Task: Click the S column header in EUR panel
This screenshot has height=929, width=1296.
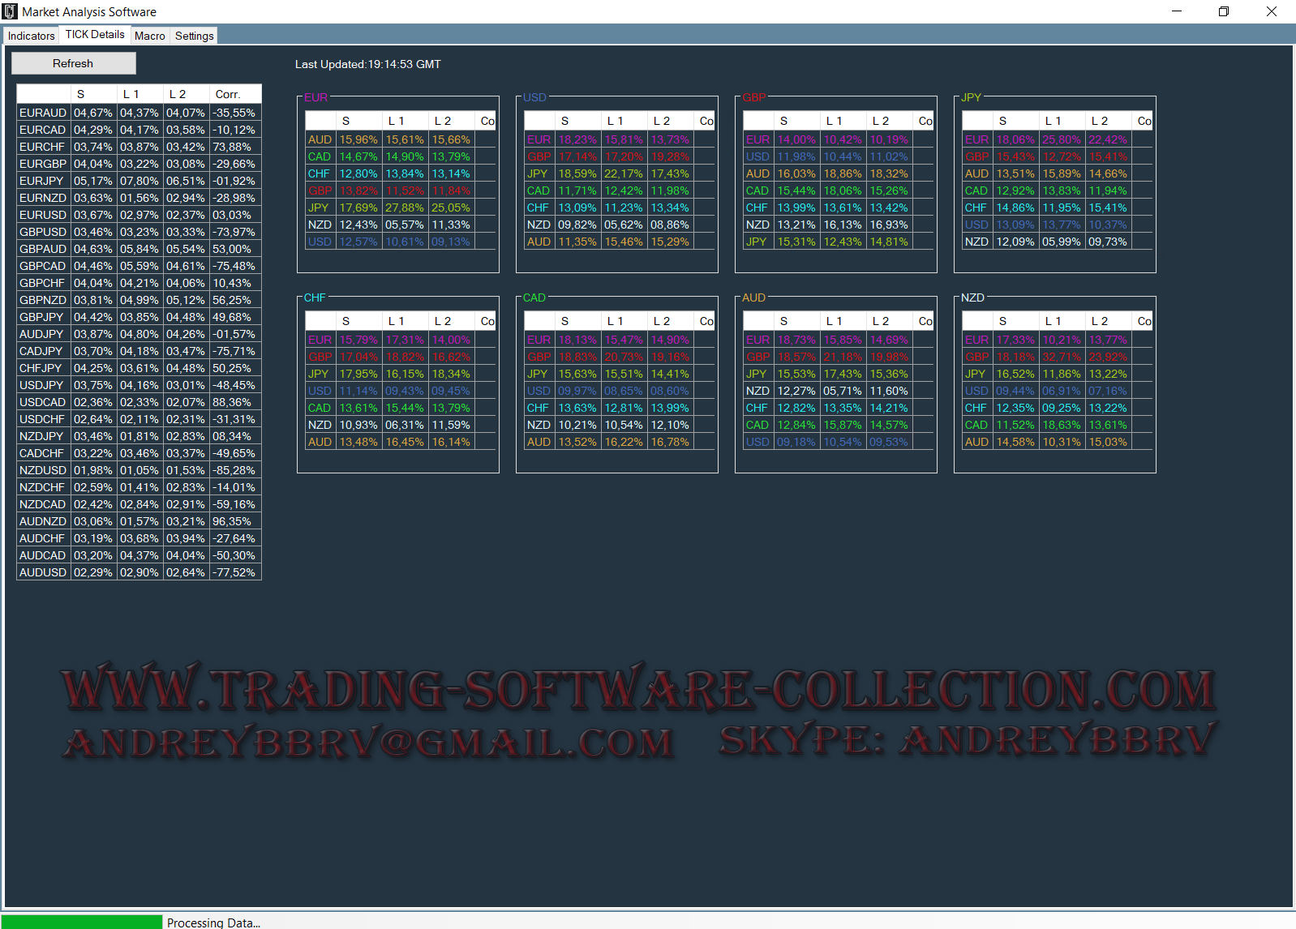Action: 346,121
